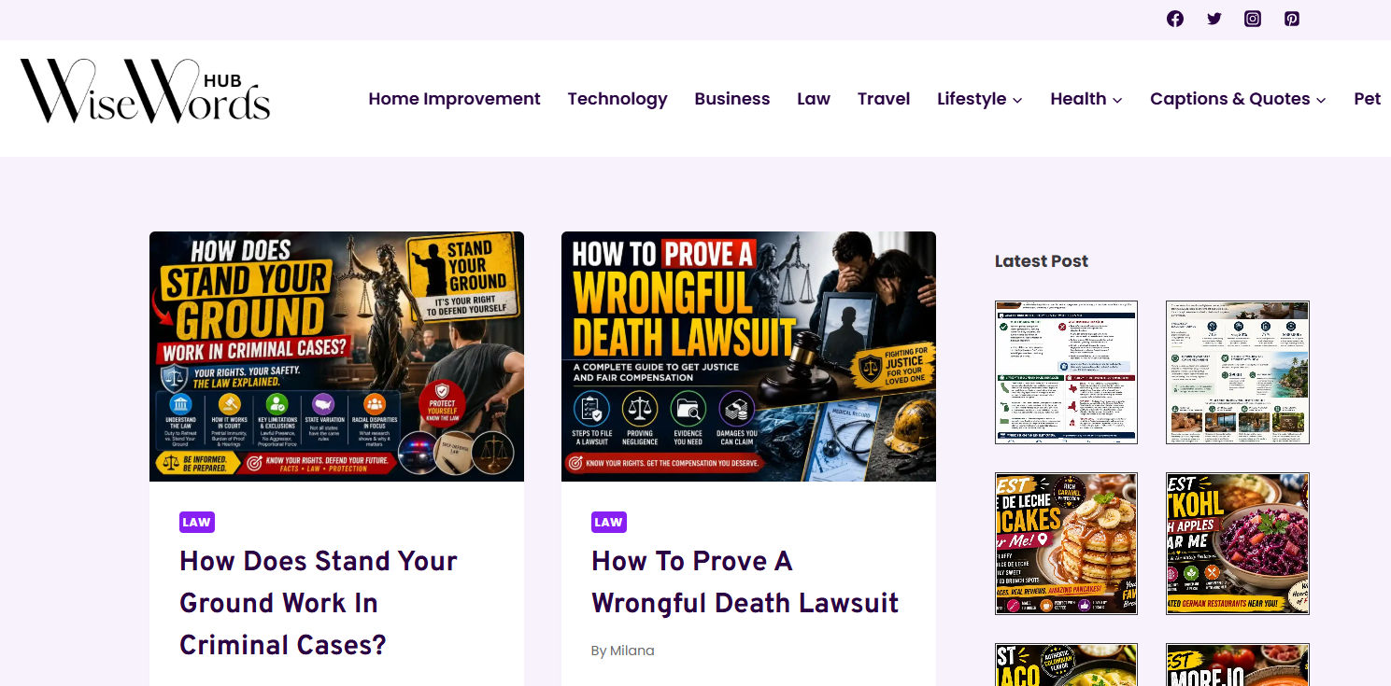
Task: Click LAW tag on Wrongful Death post
Action: pyautogui.click(x=609, y=522)
